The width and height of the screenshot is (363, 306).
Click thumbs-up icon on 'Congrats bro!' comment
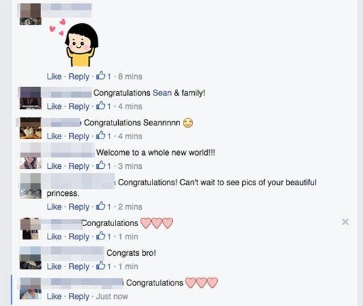(x=101, y=265)
